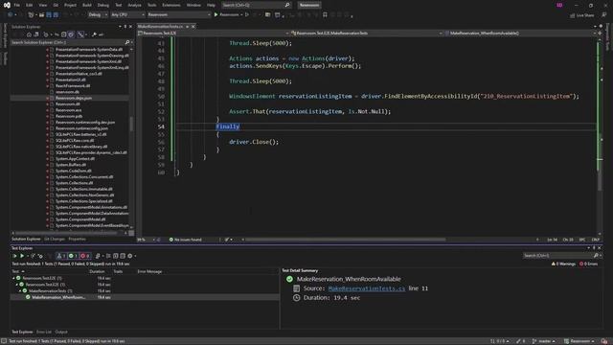Image resolution: width=613 pixels, height=345 pixels.
Task: Click the 0 Errors indicator
Action: 588,264
